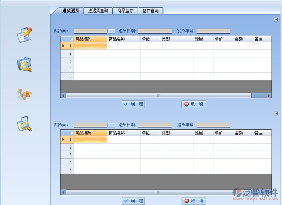The width and height of the screenshot is (282, 205).
Task: Open the 商品盘存 tab
Action: [125, 11]
